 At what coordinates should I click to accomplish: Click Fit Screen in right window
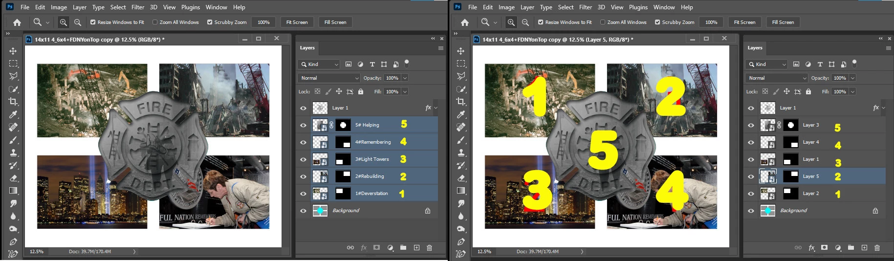pos(744,22)
